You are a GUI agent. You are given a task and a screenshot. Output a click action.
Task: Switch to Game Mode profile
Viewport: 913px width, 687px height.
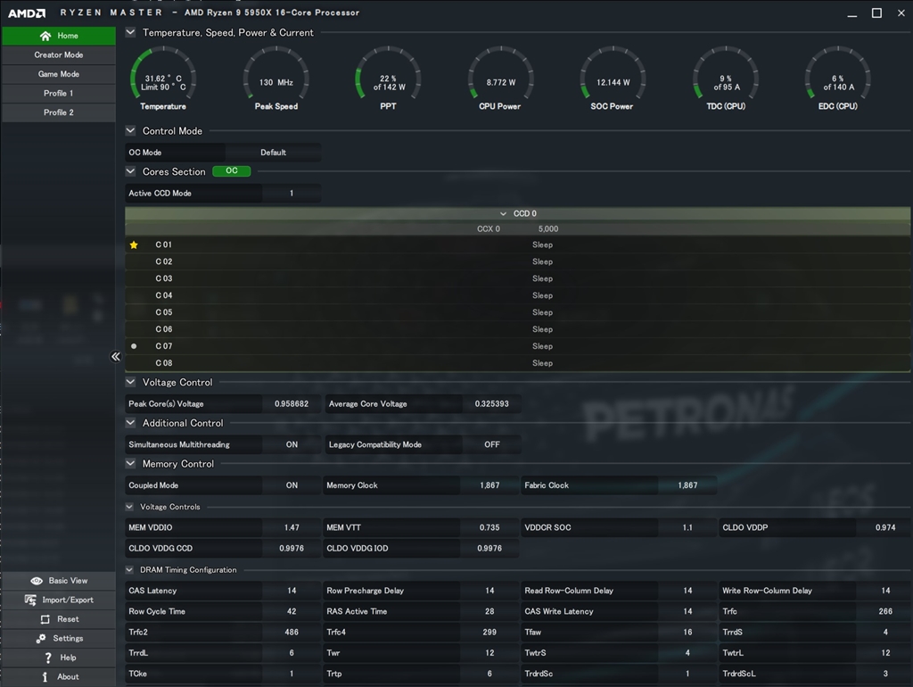pos(59,74)
